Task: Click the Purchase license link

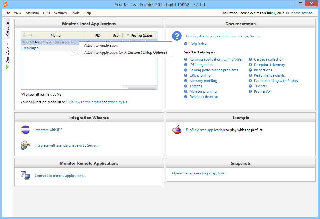Action: 300,13
